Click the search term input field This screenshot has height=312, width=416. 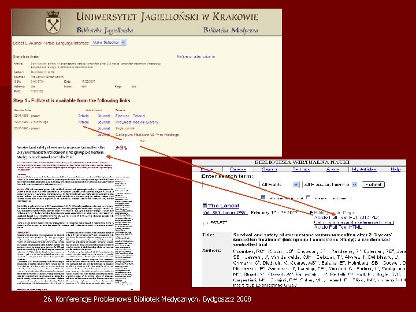click(x=231, y=185)
